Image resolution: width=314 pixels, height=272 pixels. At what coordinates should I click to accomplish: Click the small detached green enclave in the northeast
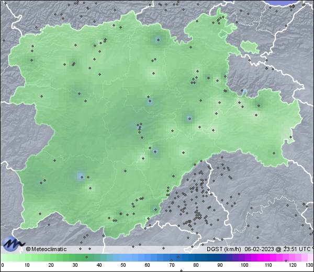(x=250, y=46)
